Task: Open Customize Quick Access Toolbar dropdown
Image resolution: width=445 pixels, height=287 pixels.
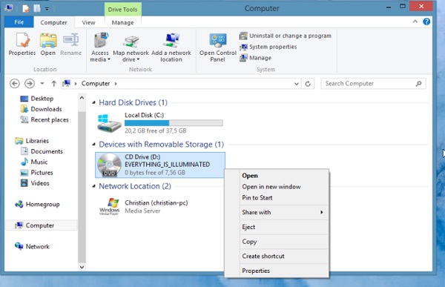Action: [x=47, y=9]
